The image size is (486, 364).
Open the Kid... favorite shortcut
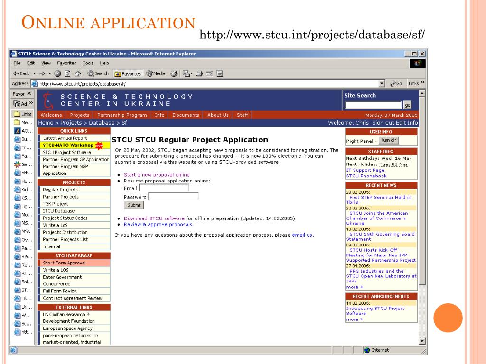click(x=23, y=190)
